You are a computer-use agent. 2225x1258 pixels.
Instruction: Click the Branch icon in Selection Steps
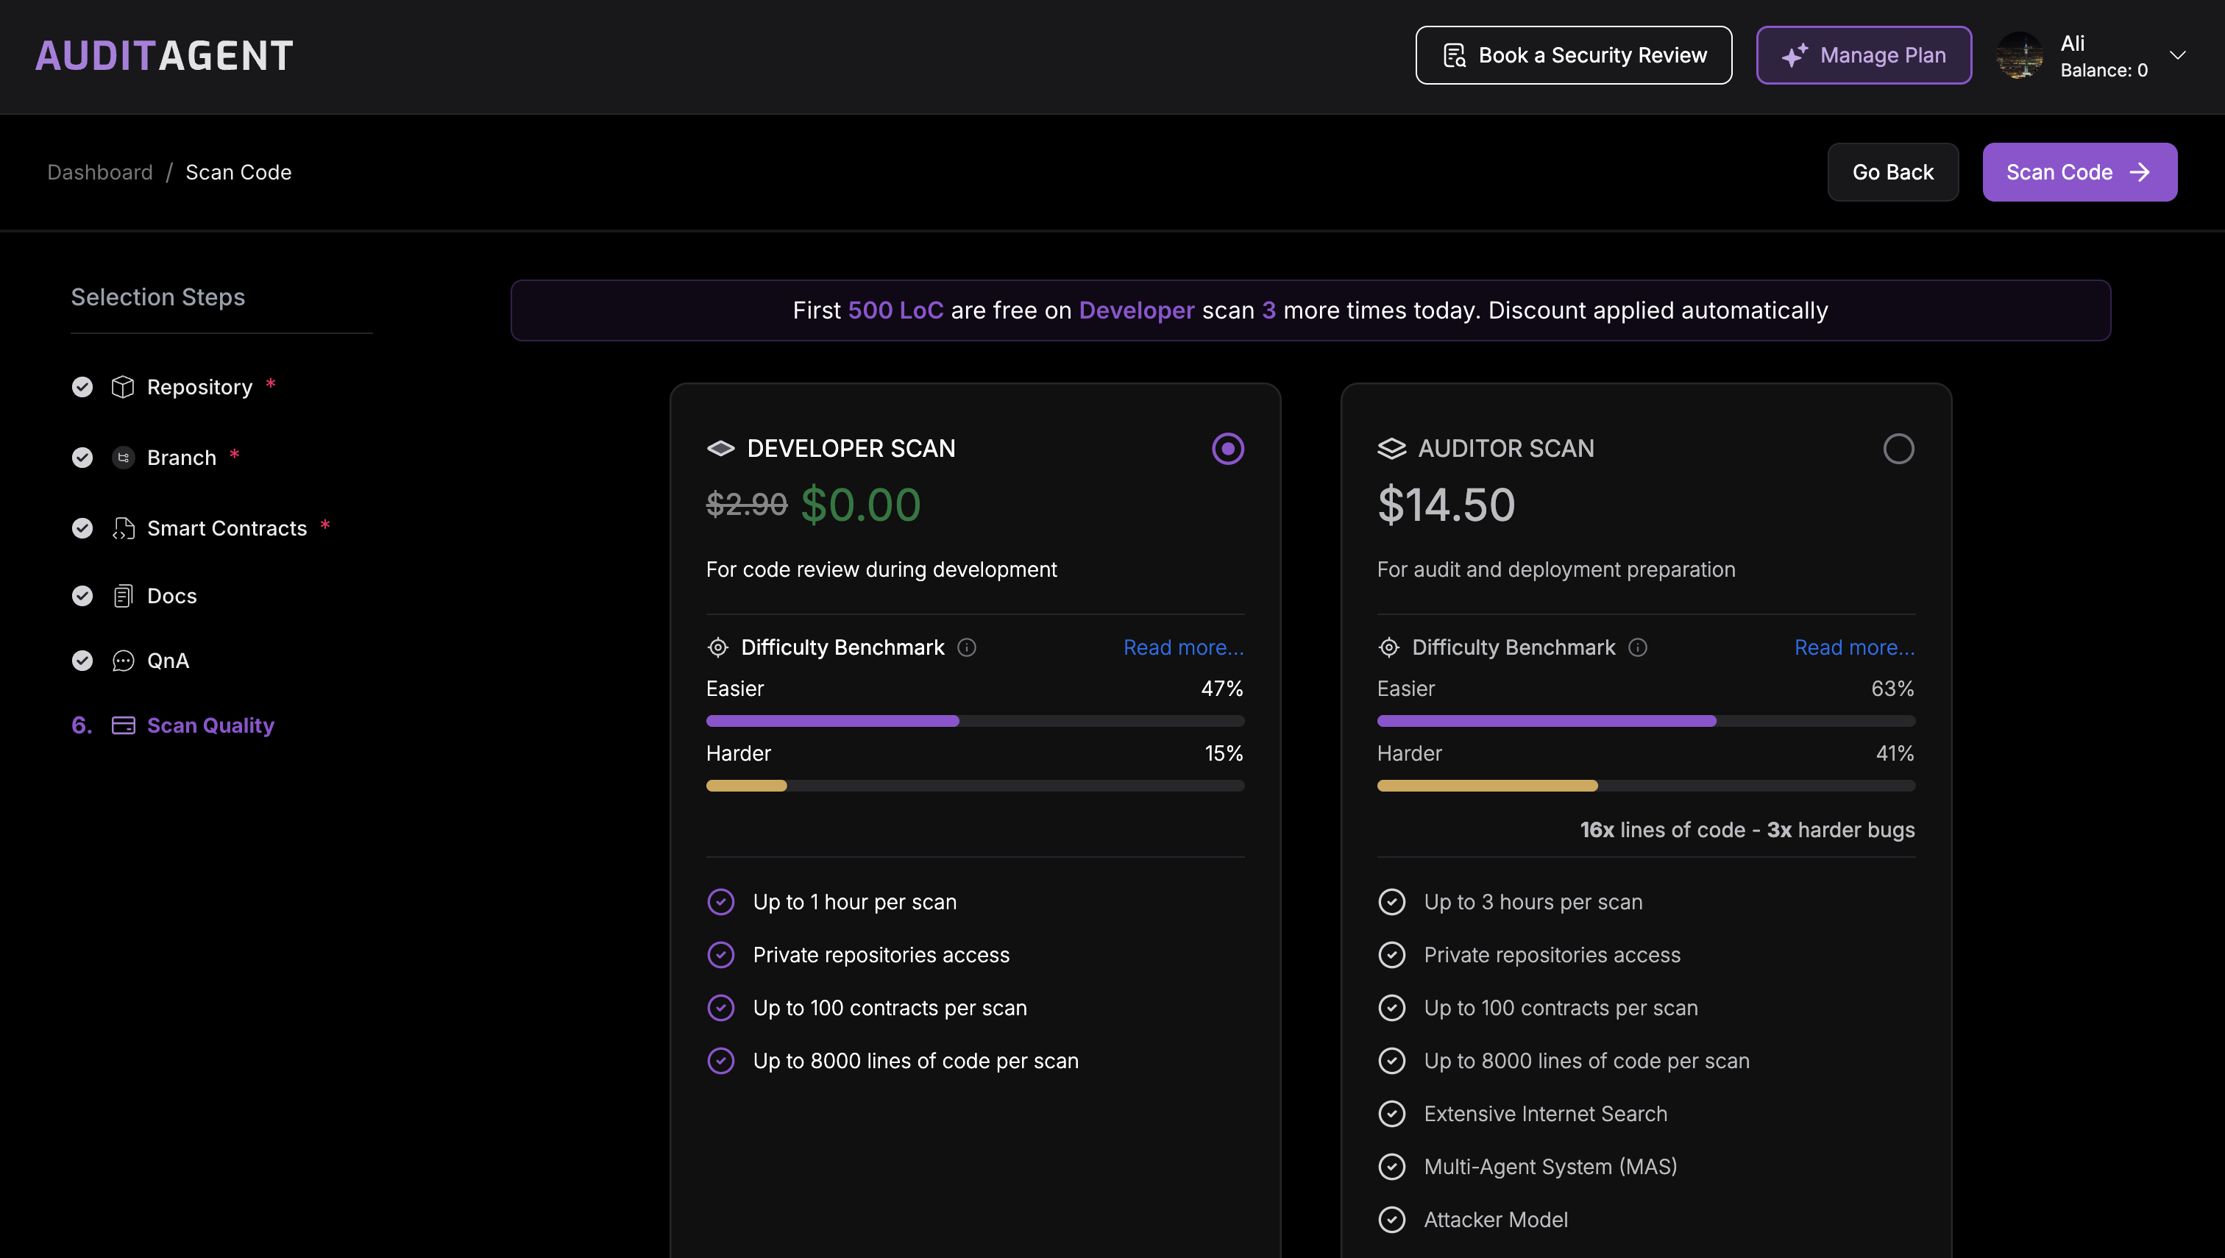(x=123, y=457)
